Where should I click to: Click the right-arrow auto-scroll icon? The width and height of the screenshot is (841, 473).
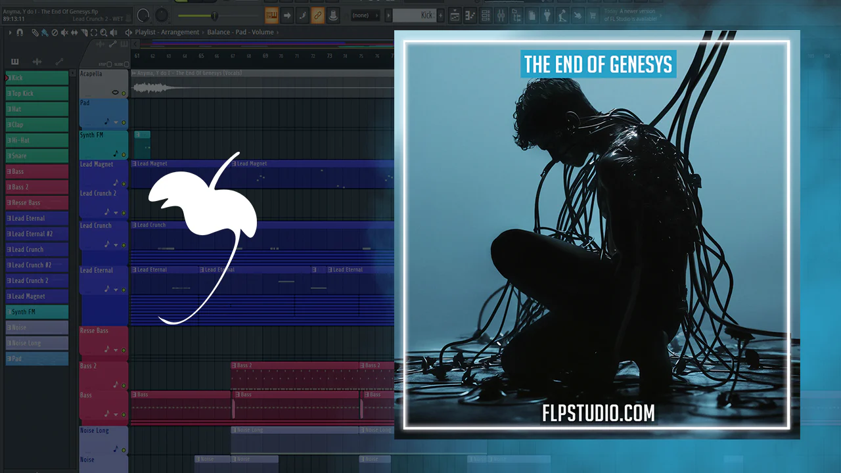tap(287, 15)
